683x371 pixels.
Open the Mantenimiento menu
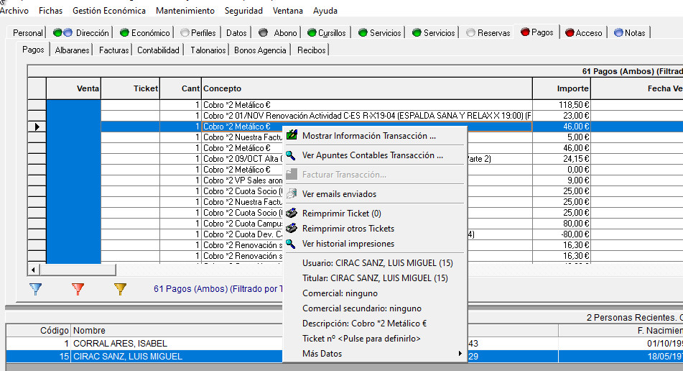(x=185, y=11)
